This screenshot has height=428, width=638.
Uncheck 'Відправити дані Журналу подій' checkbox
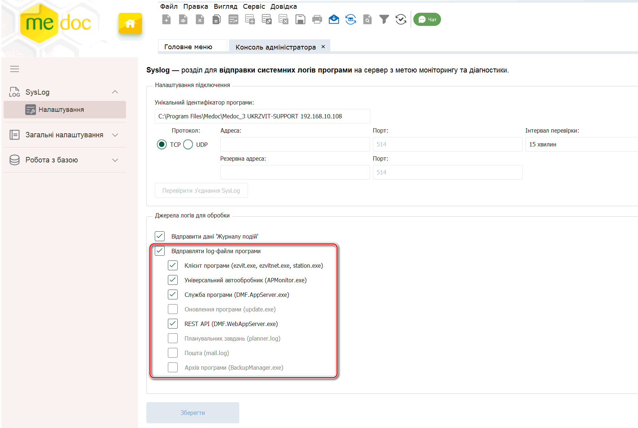[160, 236]
